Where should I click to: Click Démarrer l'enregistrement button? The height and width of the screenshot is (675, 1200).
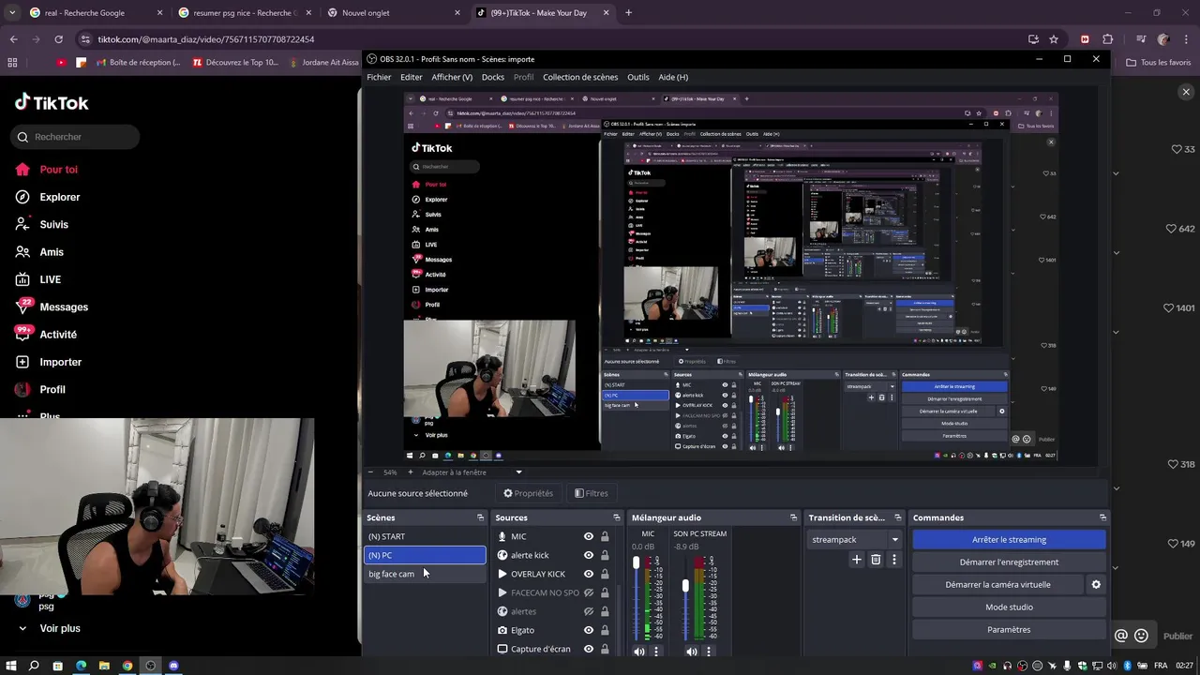[1009, 562]
